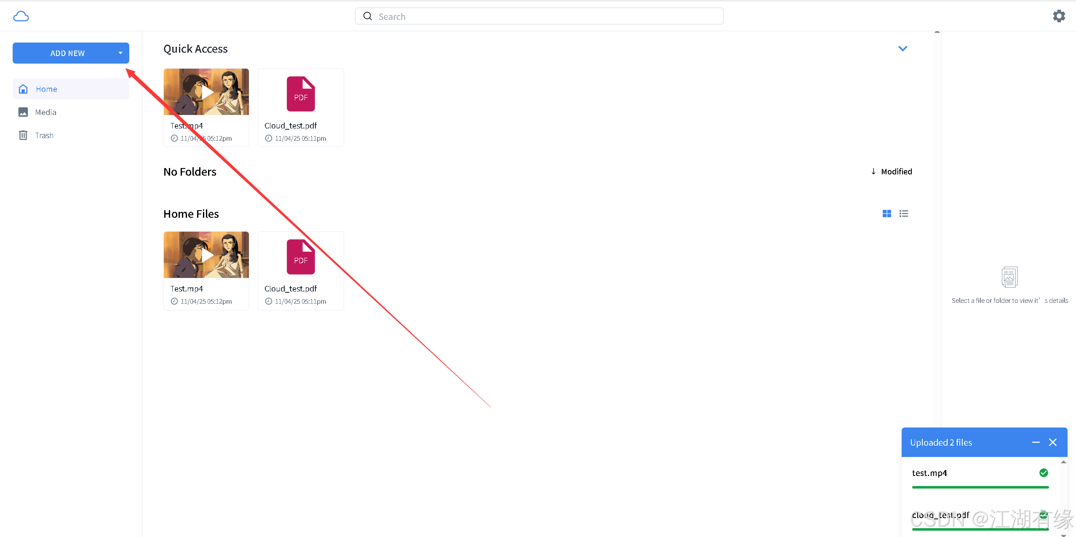Click the PDF icon in Quick Access
This screenshot has width=1076, height=537.
click(301, 94)
